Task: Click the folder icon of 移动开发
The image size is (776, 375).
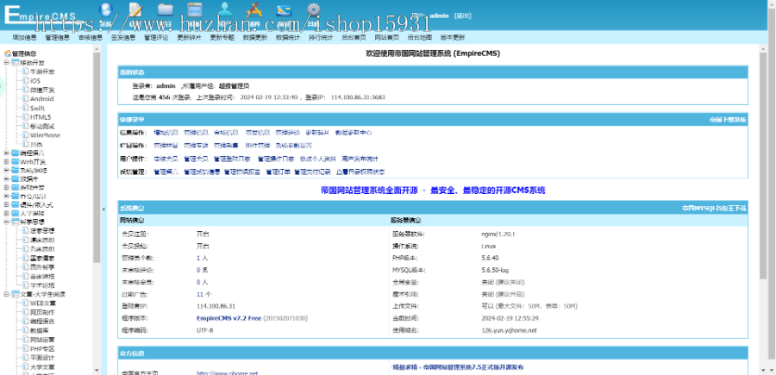Action: coord(16,63)
